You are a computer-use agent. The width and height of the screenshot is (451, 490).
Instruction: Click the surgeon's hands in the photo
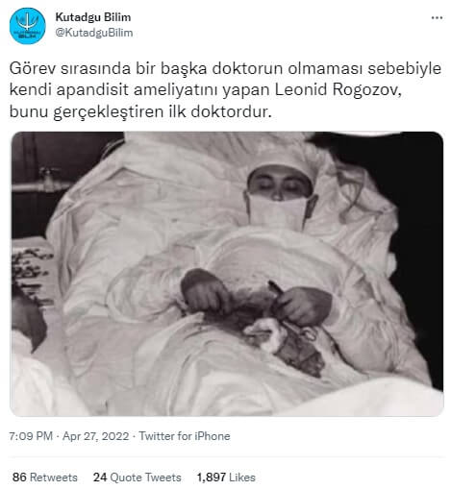[x=257, y=300]
